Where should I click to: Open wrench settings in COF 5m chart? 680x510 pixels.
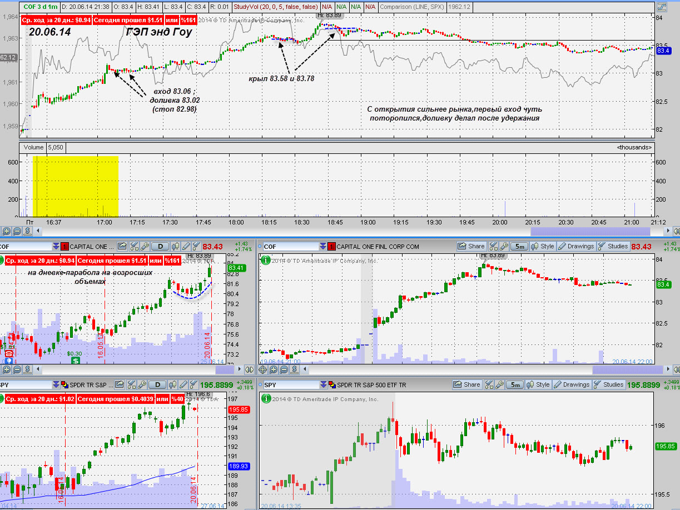click(x=504, y=246)
